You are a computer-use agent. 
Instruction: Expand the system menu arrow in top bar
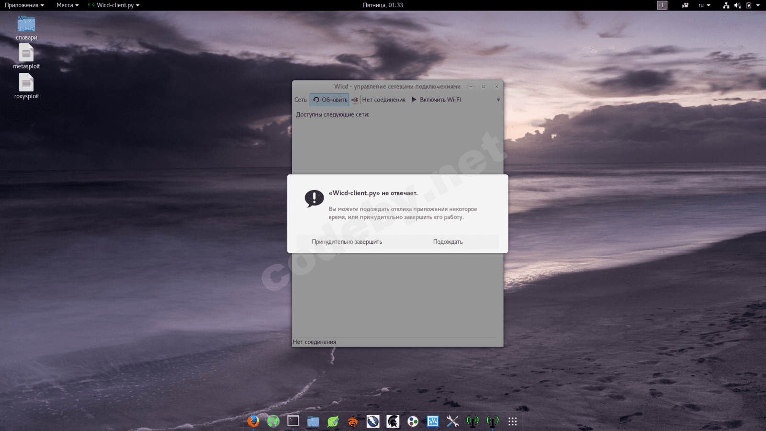(x=758, y=5)
